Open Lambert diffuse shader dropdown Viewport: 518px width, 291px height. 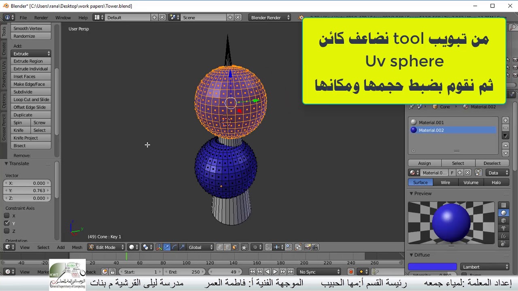tap(485, 267)
